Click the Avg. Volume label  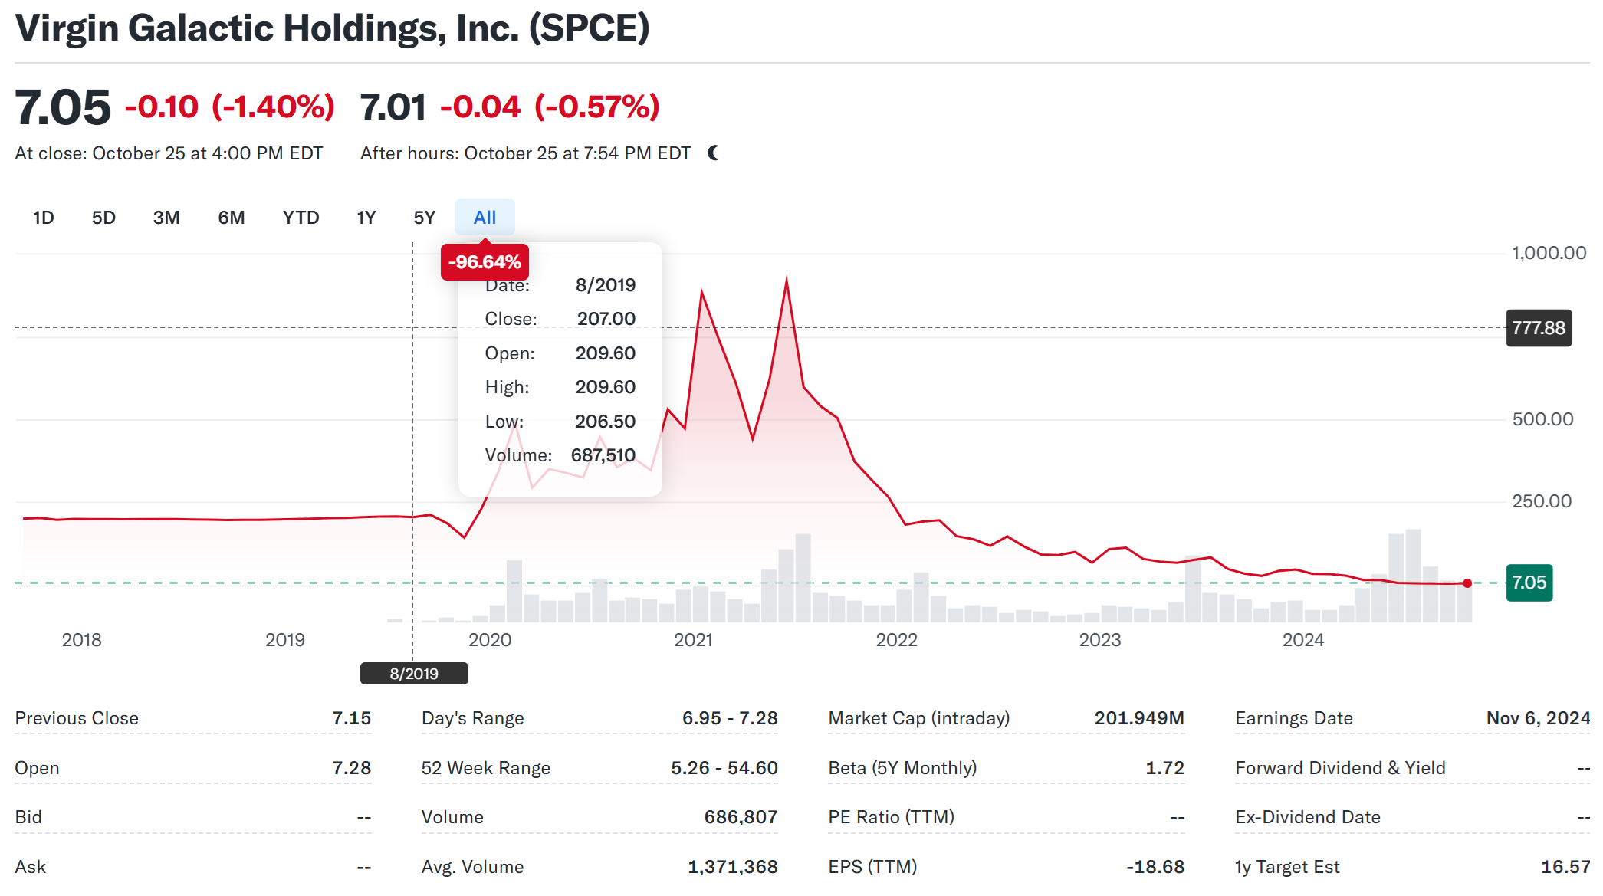473,867
